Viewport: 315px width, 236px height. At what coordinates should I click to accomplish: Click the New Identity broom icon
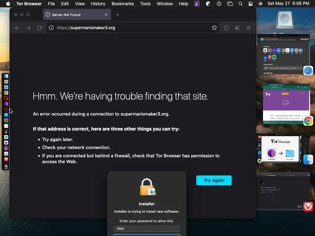click(x=237, y=28)
